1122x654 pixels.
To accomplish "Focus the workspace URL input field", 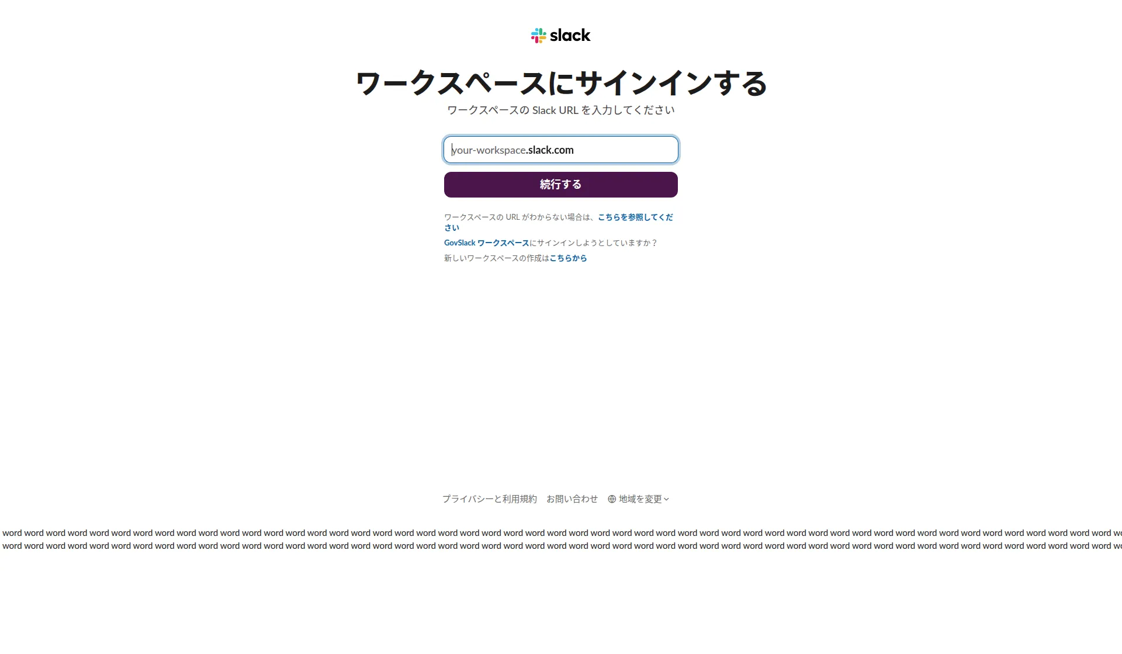I will pyautogui.click(x=561, y=150).
